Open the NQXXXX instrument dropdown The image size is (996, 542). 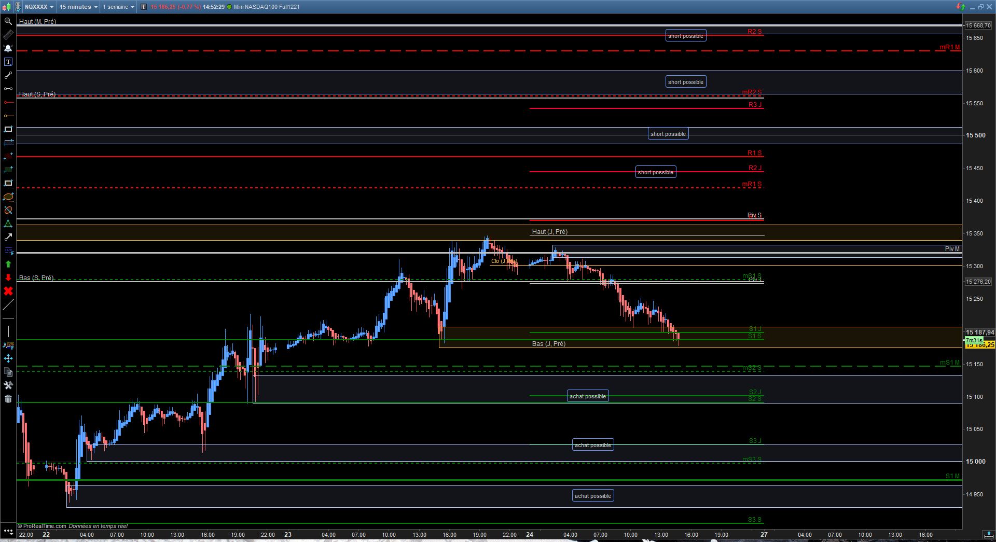coord(39,7)
